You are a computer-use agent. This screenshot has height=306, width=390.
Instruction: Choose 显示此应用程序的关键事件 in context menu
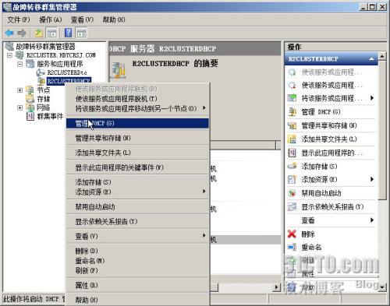point(137,167)
